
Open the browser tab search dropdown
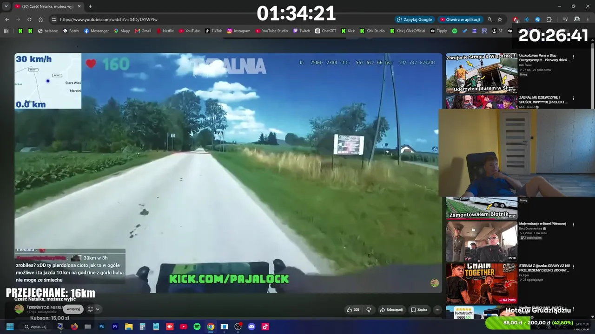[x=6, y=6]
